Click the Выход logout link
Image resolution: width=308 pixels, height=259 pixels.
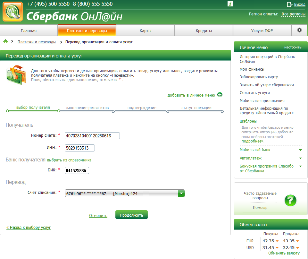pos(300,4)
